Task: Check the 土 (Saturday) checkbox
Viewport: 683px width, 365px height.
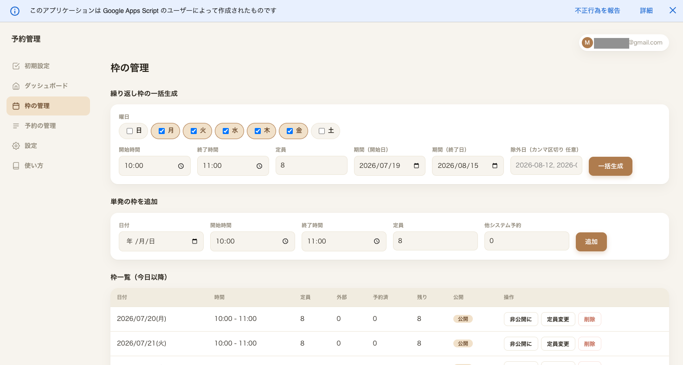Action: pyautogui.click(x=322, y=131)
